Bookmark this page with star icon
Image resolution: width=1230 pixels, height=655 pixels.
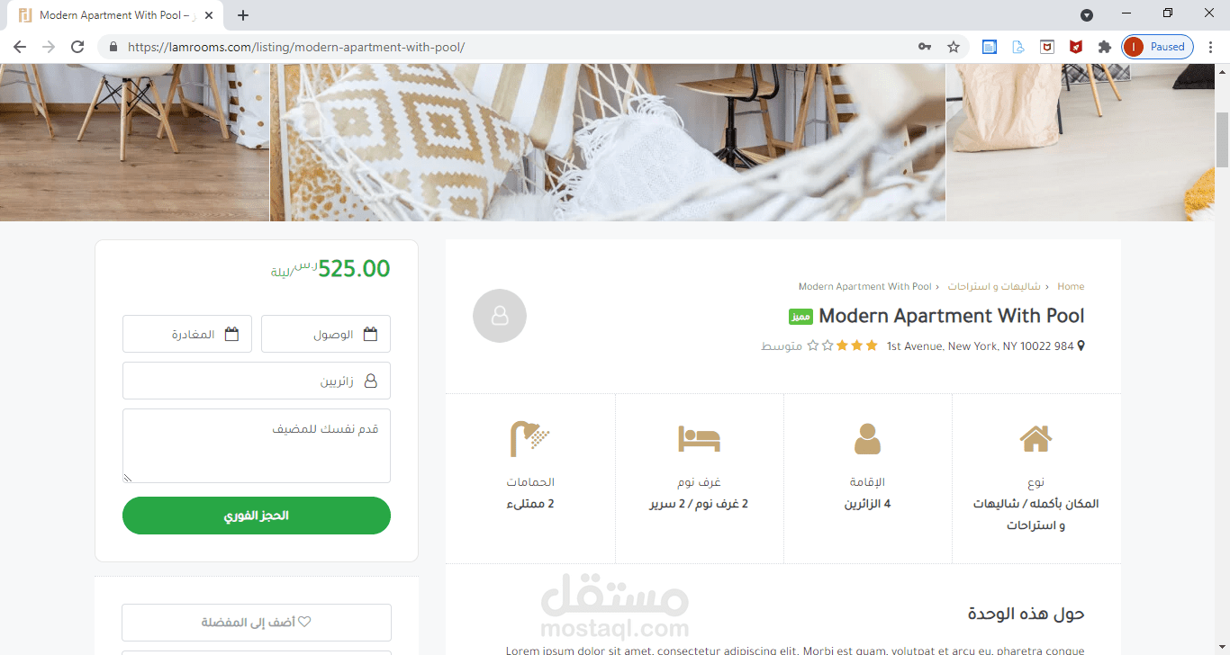point(954,47)
